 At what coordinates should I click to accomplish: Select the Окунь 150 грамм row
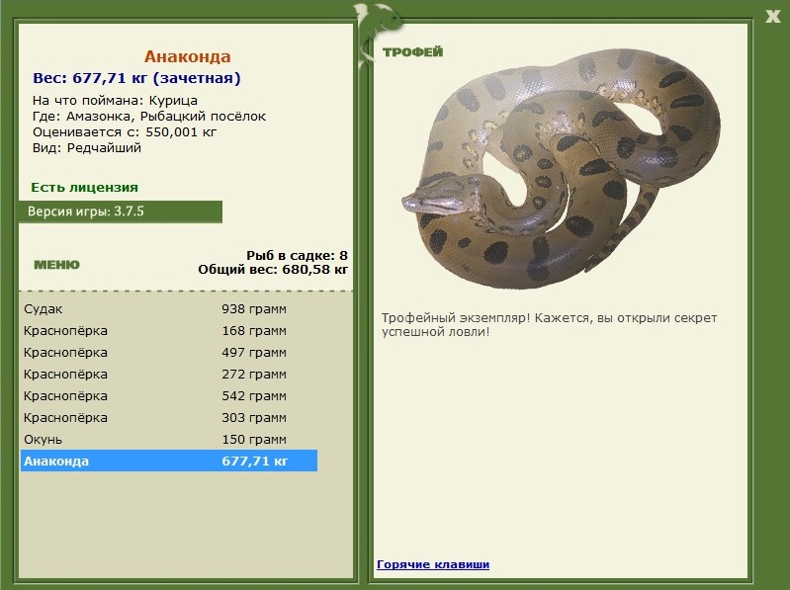[169, 439]
